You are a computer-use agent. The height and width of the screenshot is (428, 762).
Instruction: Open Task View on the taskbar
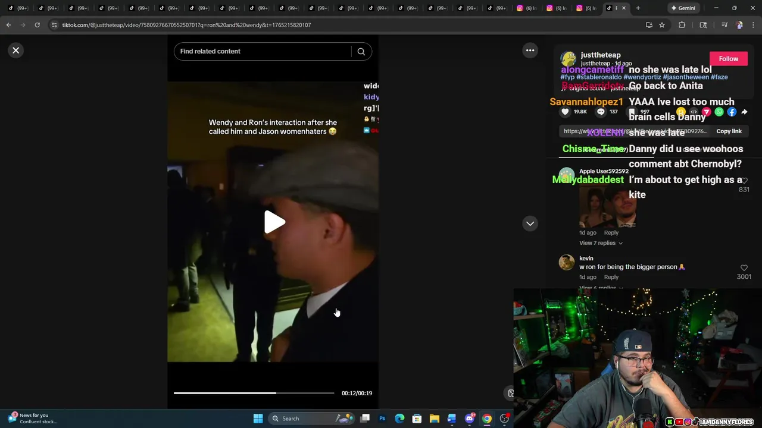365,418
